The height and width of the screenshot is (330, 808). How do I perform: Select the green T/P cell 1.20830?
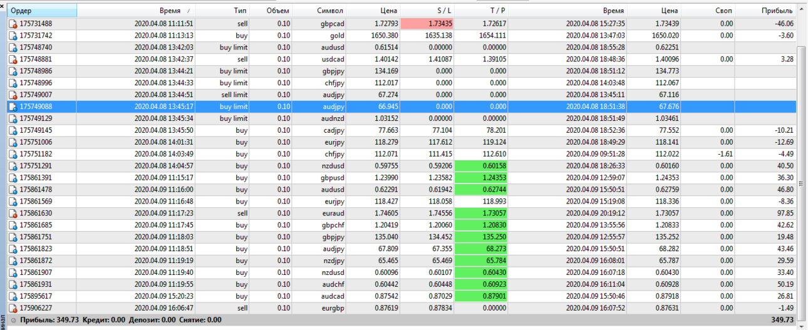482,225
